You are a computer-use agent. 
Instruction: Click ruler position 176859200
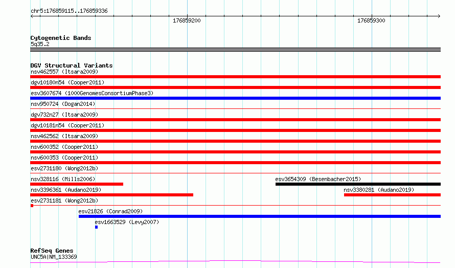coord(187,20)
